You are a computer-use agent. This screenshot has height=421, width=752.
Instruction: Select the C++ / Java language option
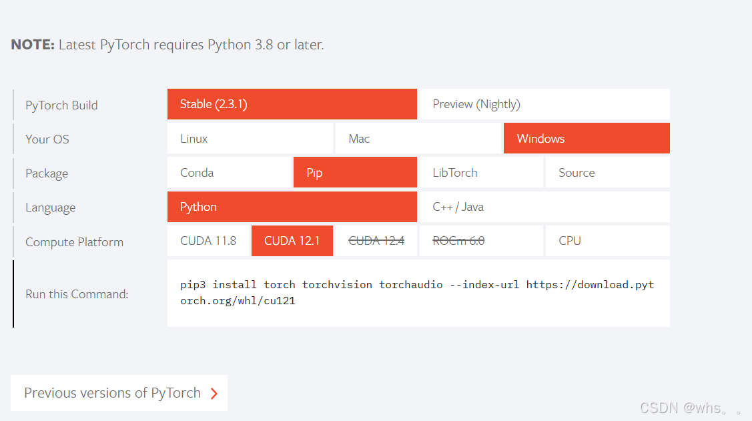coord(544,206)
